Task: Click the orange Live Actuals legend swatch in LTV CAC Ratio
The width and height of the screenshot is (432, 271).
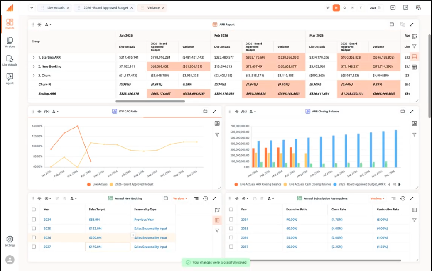Action: 89,184
